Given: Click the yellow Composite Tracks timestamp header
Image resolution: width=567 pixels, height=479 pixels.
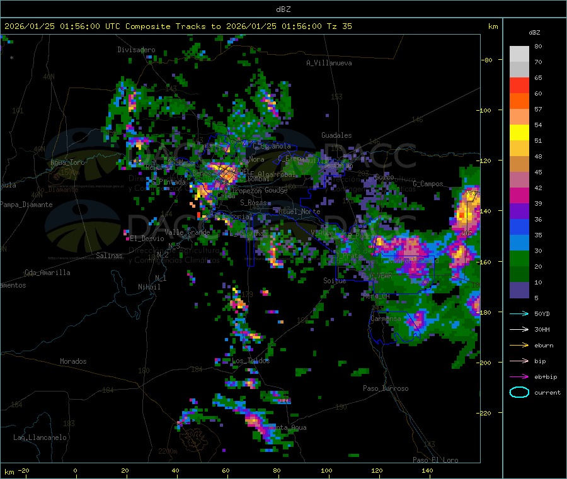Looking at the screenshot, I should 178,26.
